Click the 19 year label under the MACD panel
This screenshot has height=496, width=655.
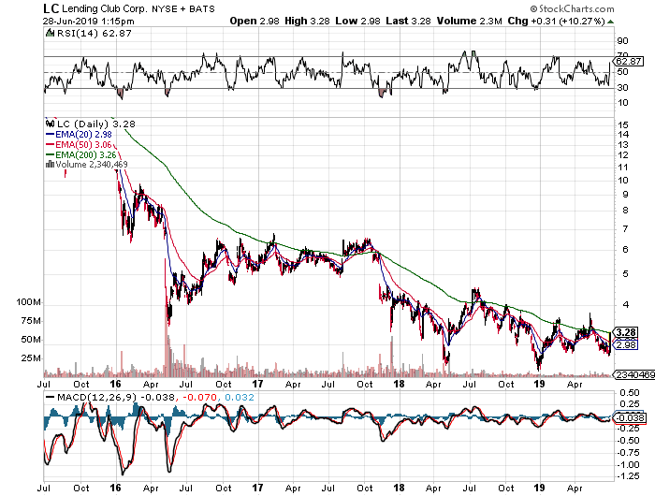point(540,488)
